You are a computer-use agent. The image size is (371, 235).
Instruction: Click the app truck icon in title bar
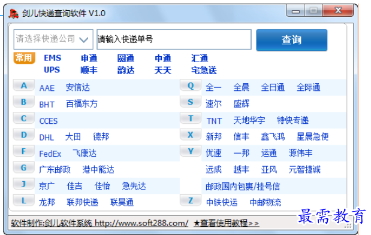tap(14, 14)
